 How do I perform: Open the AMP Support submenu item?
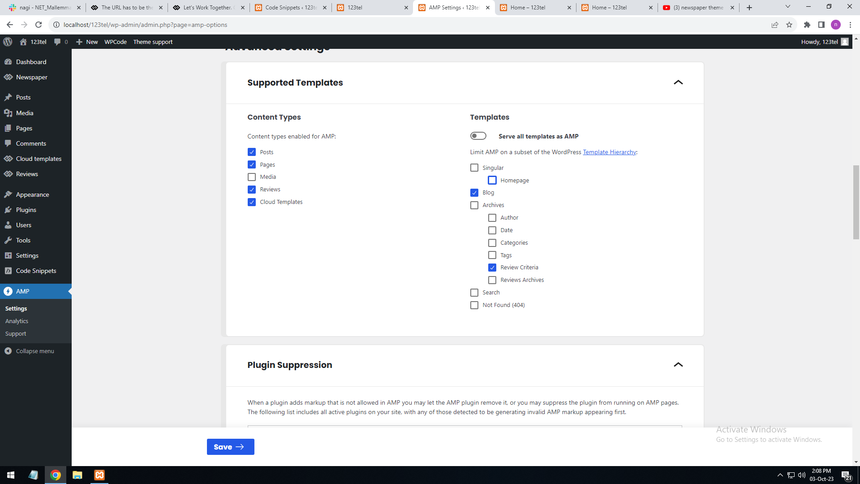(x=16, y=334)
